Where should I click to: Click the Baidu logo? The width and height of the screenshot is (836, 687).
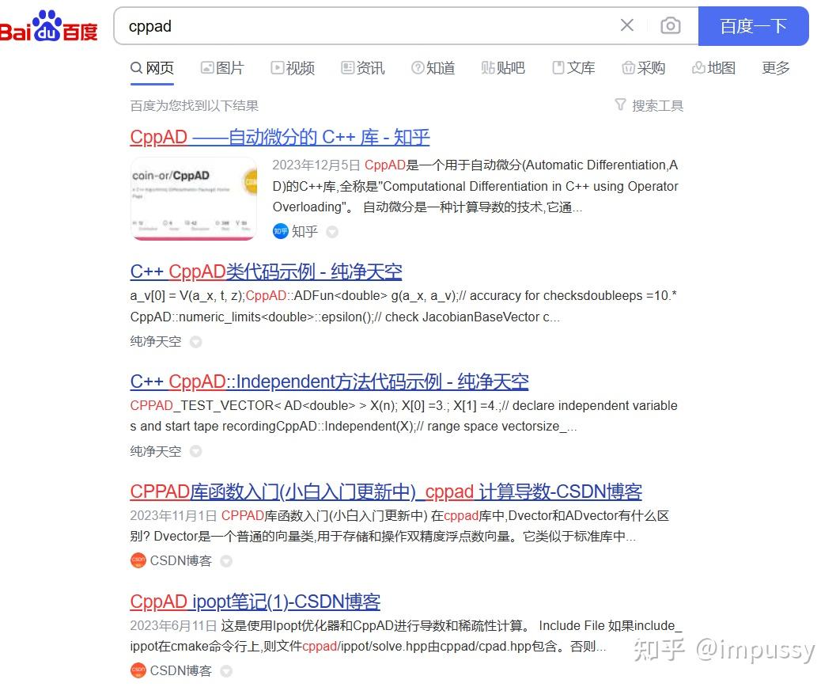click(51, 26)
